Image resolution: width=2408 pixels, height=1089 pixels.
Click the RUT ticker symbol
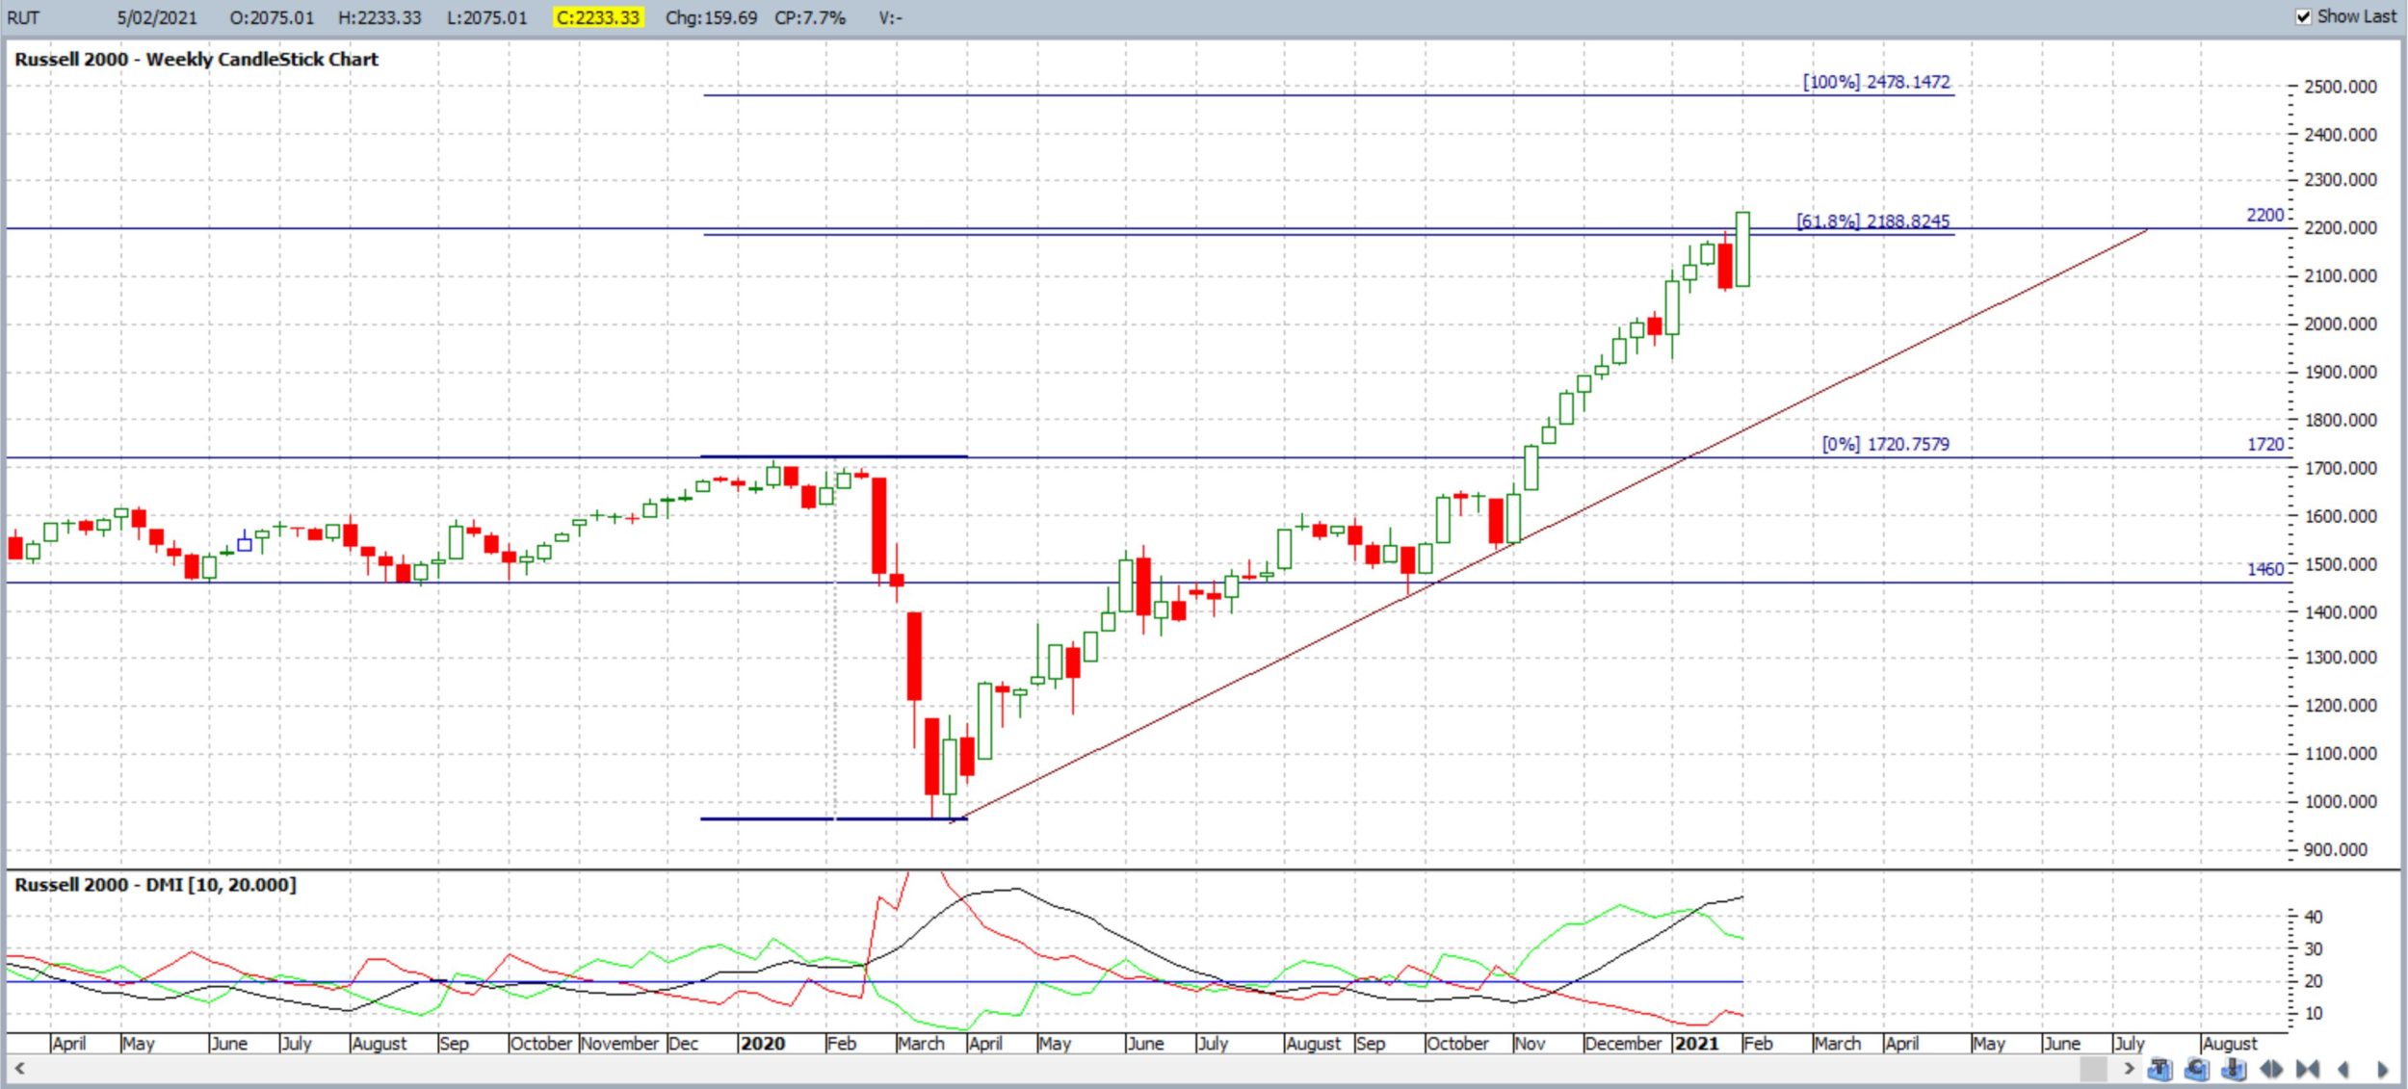23,17
